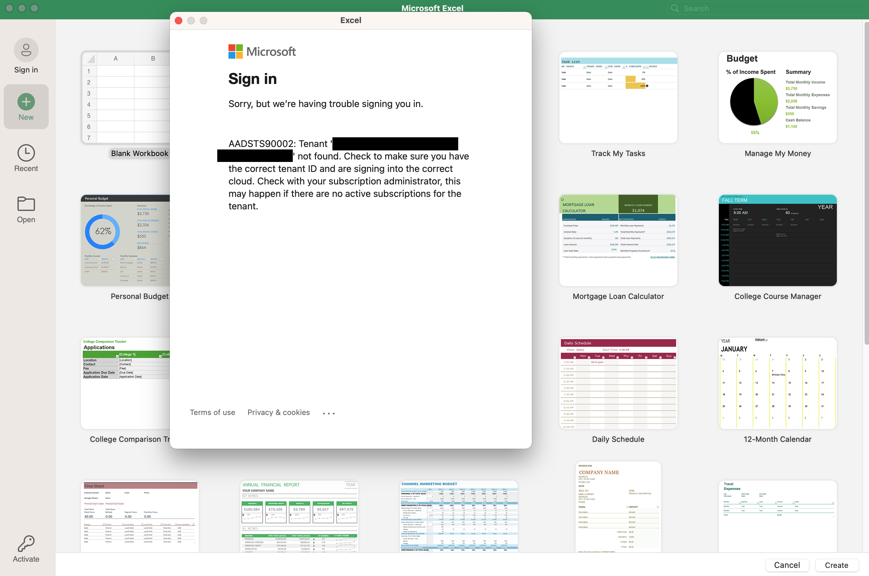Click the Open folder icon

(x=26, y=204)
